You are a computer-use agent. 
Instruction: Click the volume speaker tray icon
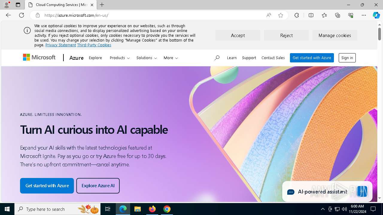coord(344,209)
